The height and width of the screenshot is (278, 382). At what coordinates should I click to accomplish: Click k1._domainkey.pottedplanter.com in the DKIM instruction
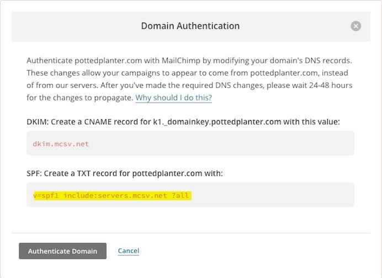tap(217, 122)
